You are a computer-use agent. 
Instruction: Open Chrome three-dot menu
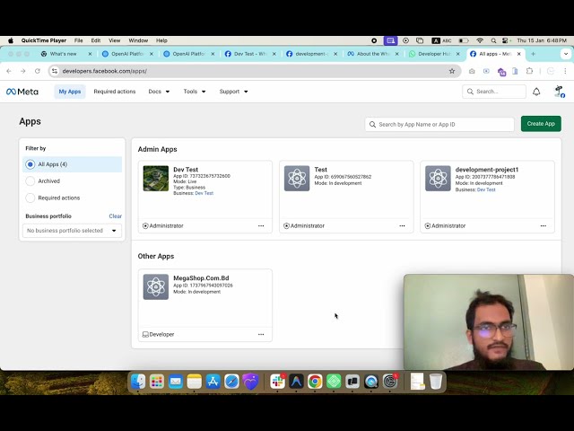coord(565,71)
